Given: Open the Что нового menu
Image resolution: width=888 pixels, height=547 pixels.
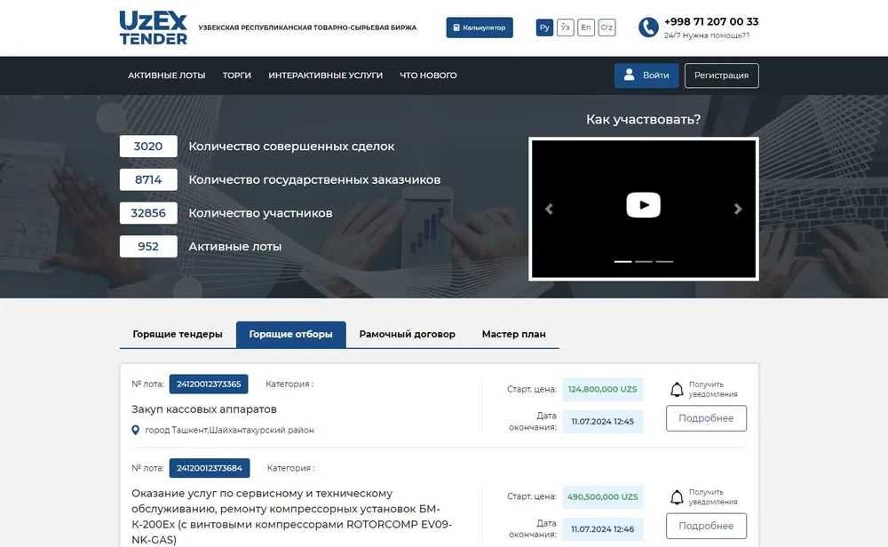Looking at the screenshot, I should tap(428, 75).
